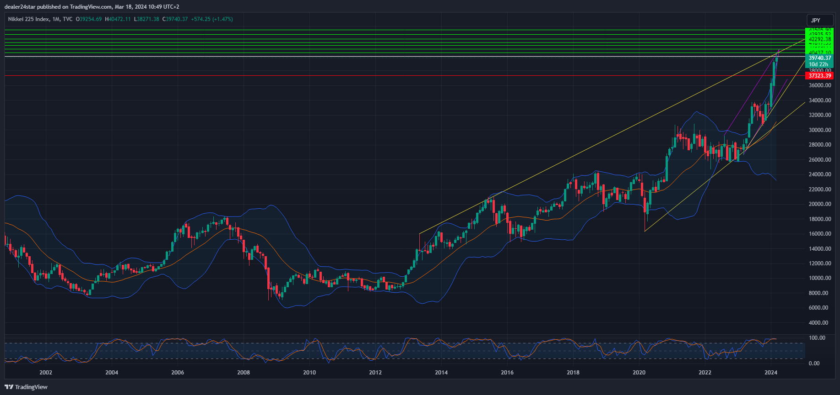Screen dimensions: 840x395
Task: Click the 36000.00 price axis label
Action: 820,85
